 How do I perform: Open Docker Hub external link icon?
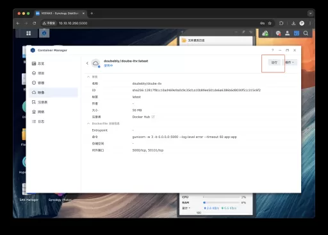click(153, 117)
